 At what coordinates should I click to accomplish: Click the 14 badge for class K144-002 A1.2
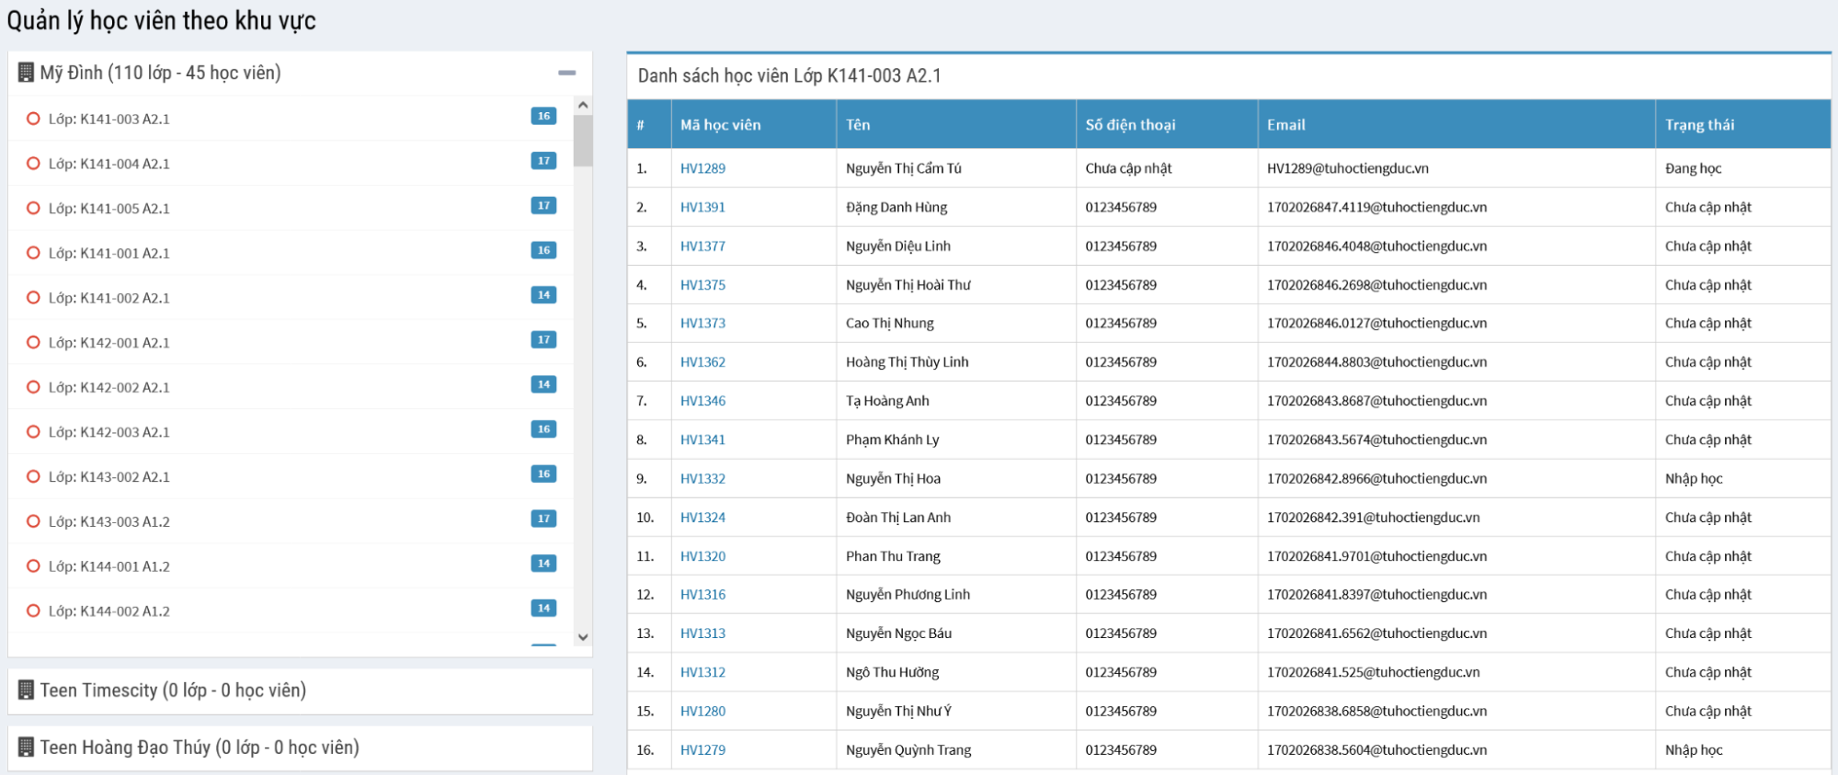click(x=543, y=608)
